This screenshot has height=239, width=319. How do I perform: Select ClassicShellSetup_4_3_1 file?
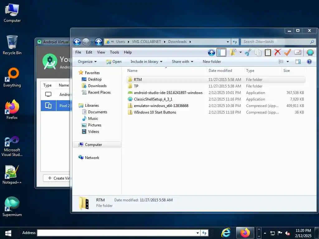coord(216,99)
